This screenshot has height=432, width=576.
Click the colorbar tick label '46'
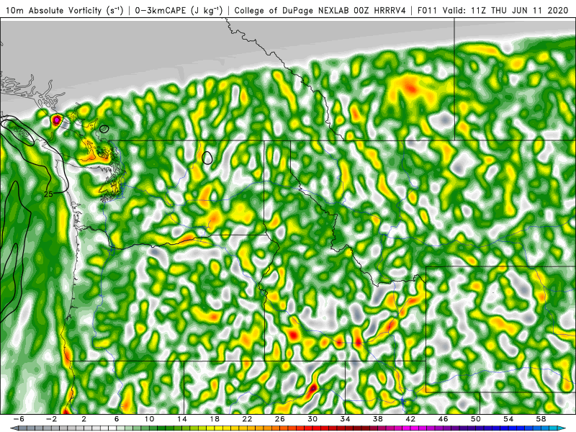tap(443, 419)
